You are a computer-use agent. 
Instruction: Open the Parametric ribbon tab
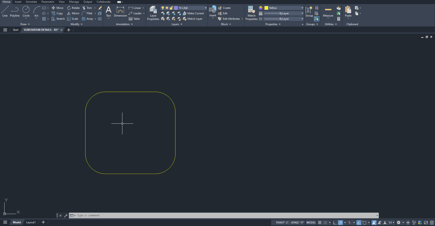(x=48, y=2)
